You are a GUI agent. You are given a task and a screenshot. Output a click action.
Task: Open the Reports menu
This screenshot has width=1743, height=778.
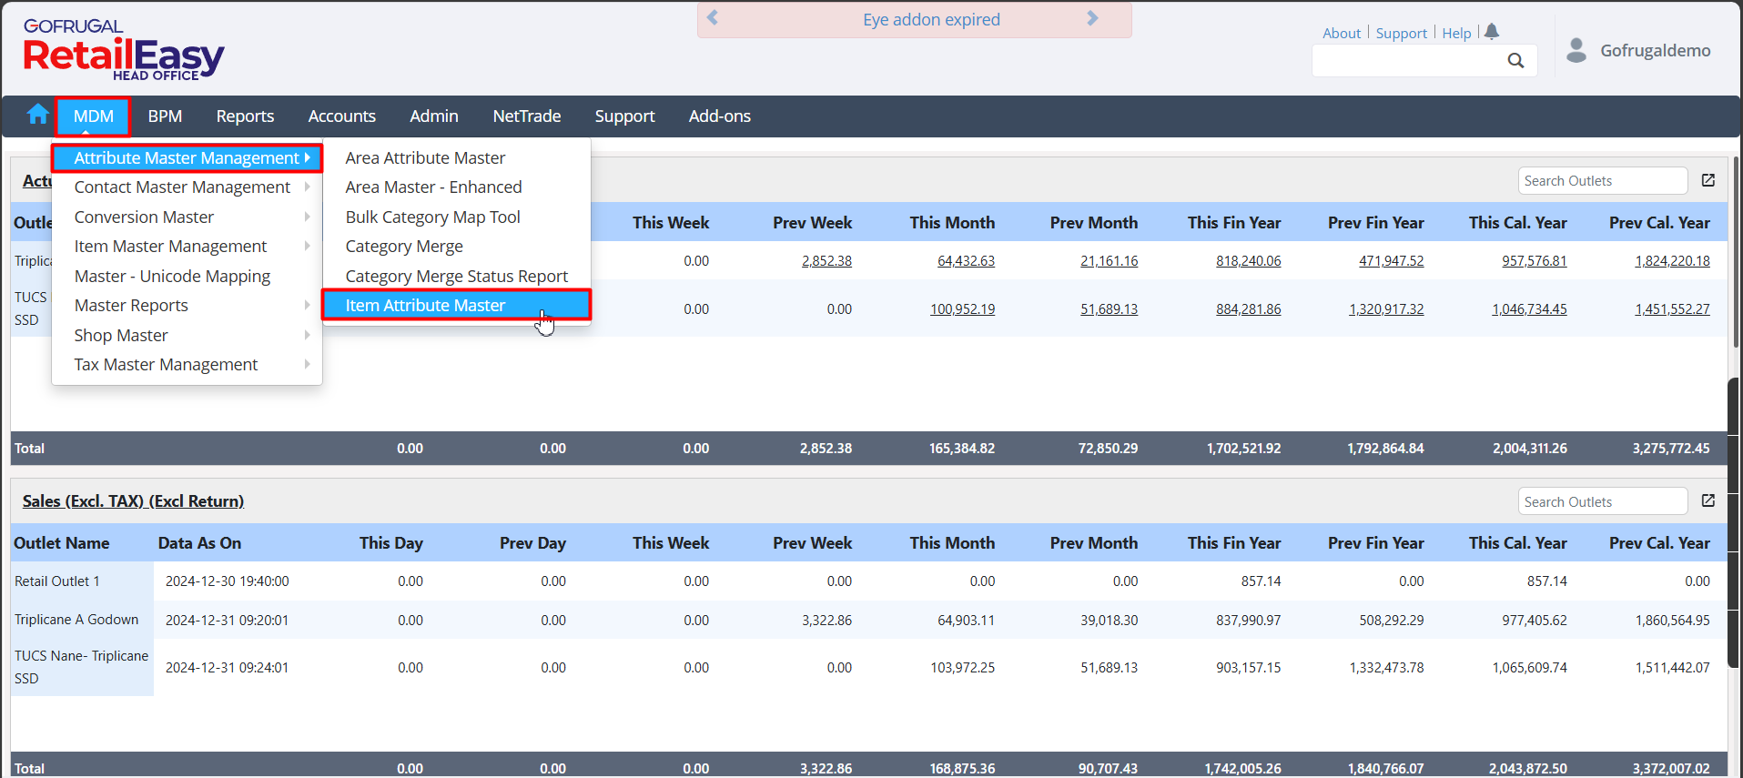tap(245, 116)
